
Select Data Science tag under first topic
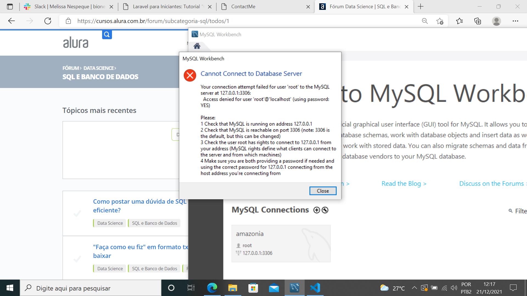[110, 223]
